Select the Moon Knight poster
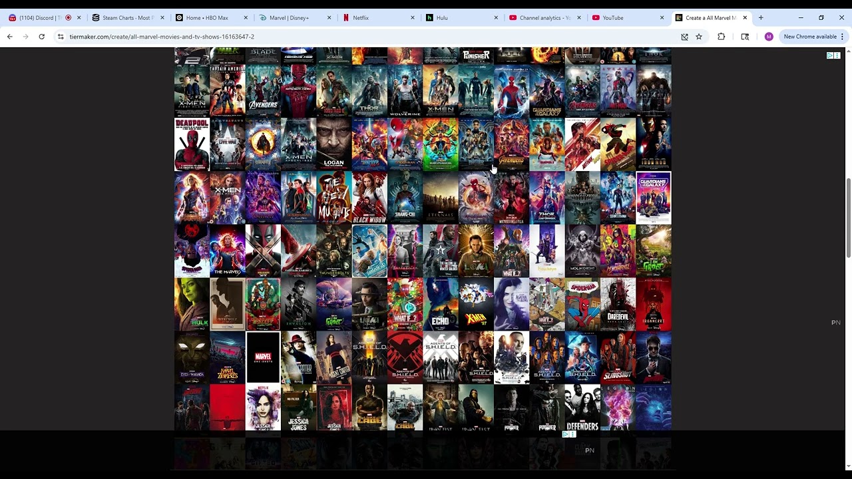 point(582,251)
